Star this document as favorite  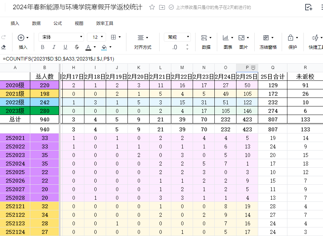152,7
